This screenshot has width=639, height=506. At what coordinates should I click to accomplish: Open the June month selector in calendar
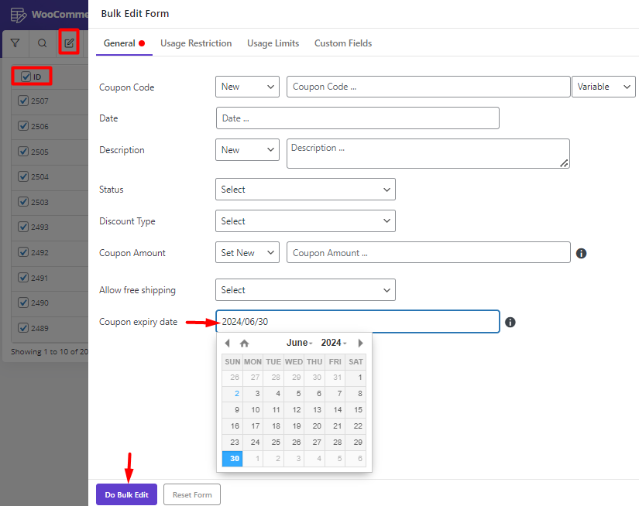point(299,343)
